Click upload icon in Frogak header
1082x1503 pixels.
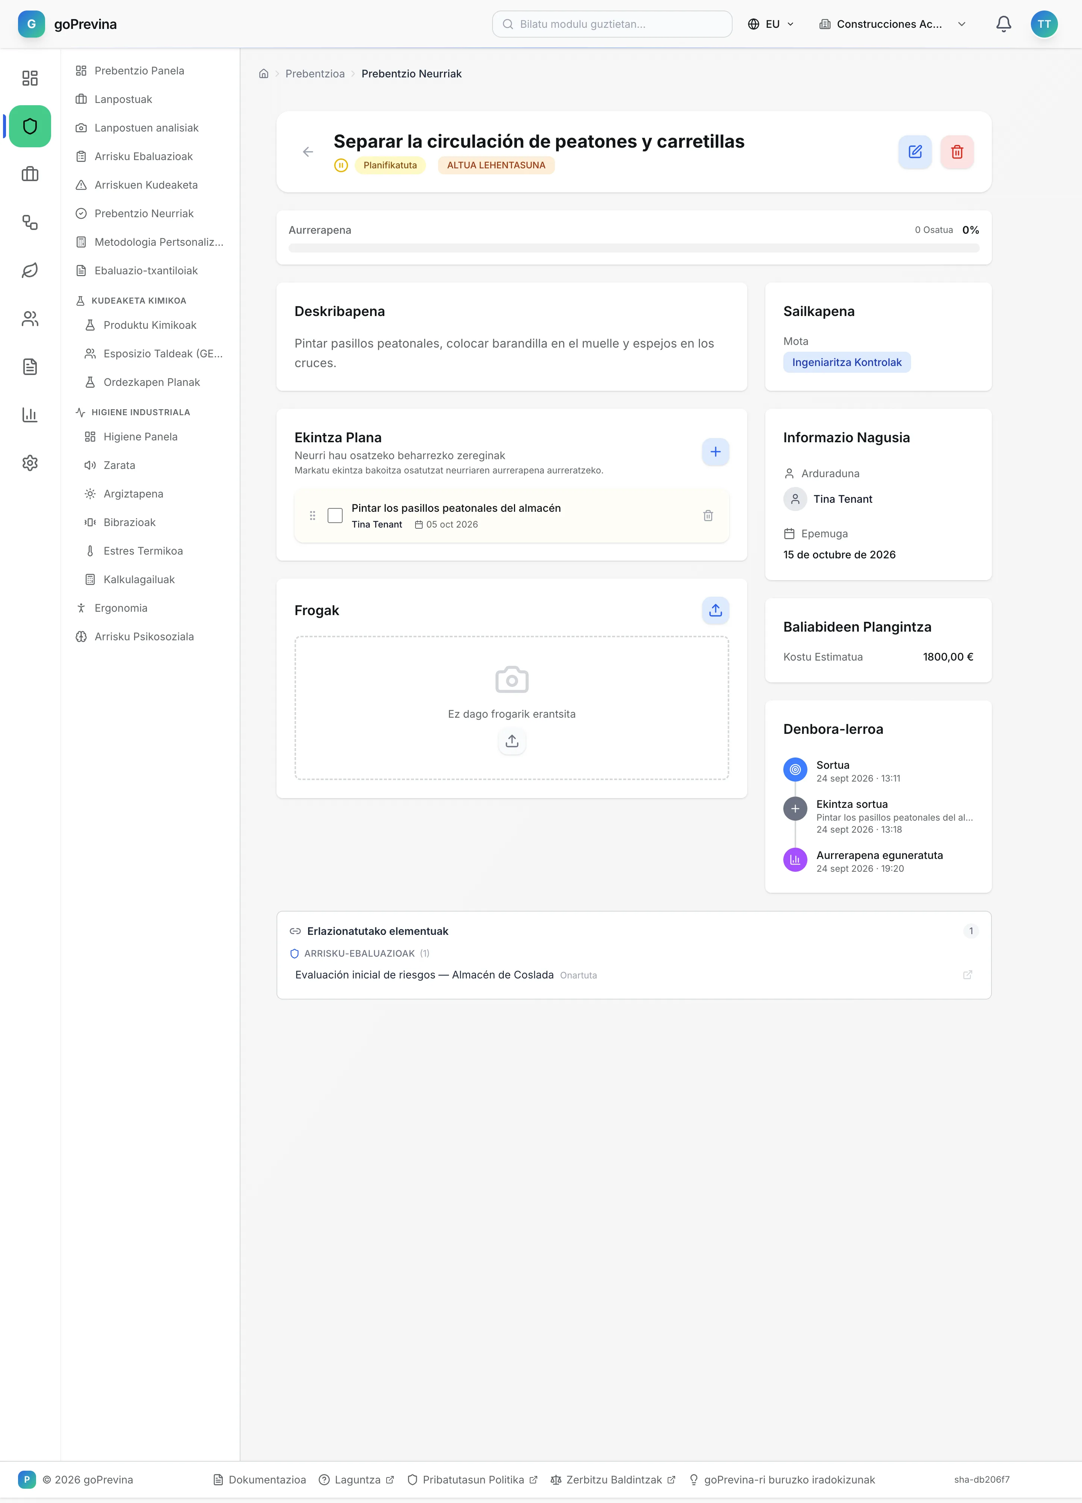[x=715, y=610]
